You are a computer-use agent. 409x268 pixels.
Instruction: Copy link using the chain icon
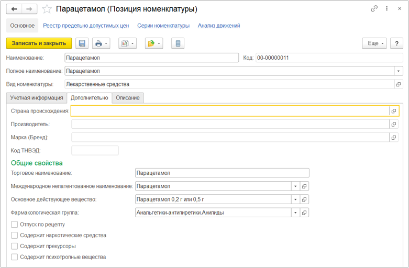(x=374, y=8)
